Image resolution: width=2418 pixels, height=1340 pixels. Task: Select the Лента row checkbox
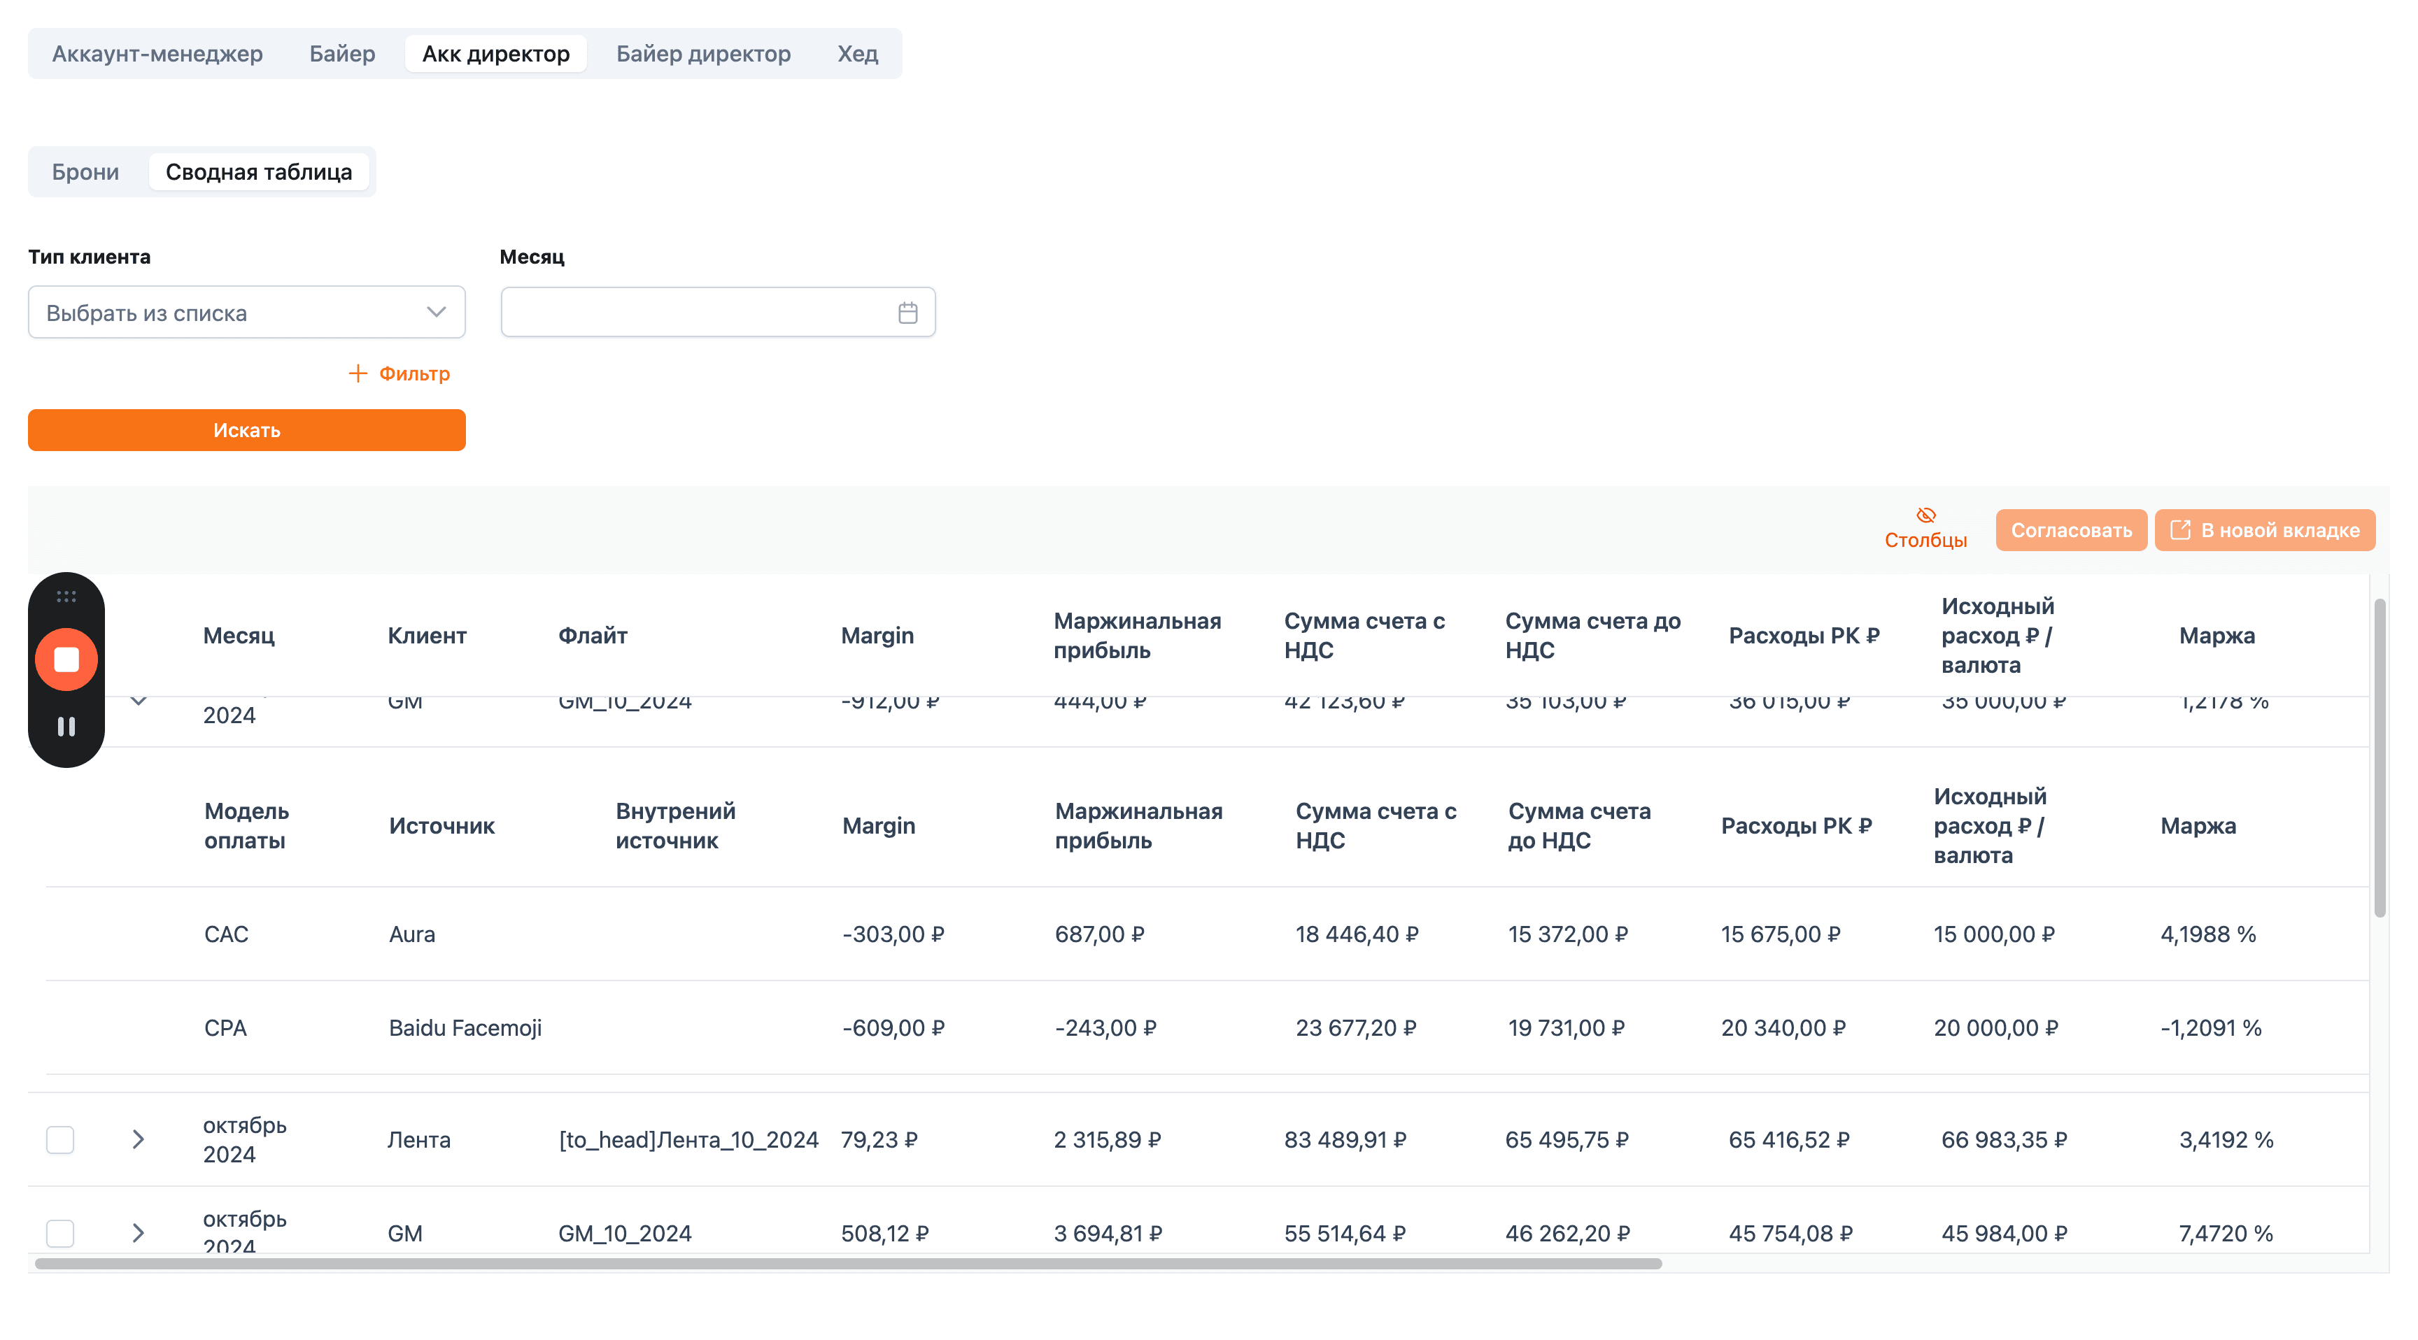[60, 1139]
